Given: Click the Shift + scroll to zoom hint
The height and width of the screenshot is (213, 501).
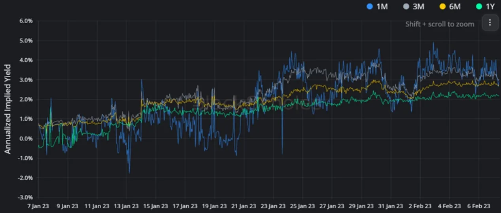Looking at the screenshot, I should pos(440,24).
